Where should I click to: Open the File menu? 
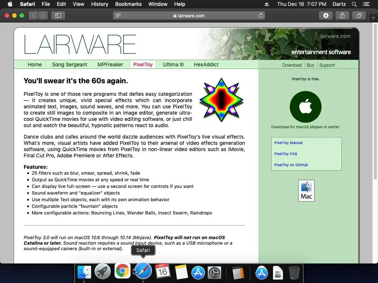point(45,4)
